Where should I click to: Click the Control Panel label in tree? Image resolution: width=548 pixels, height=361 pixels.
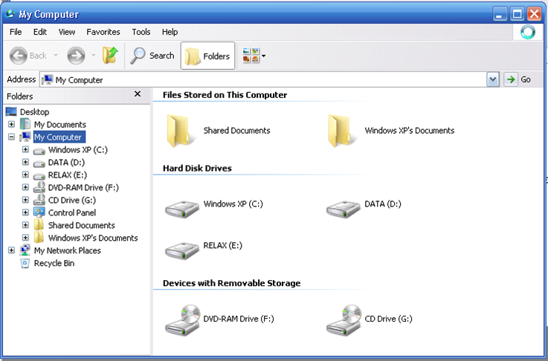pyautogui.click(x=72, y=212)
